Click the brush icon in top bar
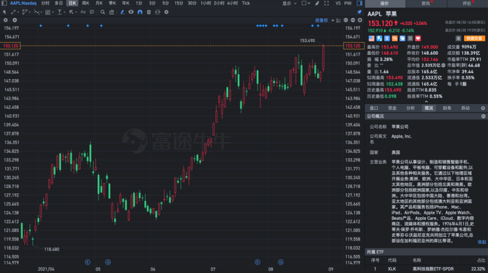This screenshot has width=488, height=273. pyautogui.click(x=317, y=3)
